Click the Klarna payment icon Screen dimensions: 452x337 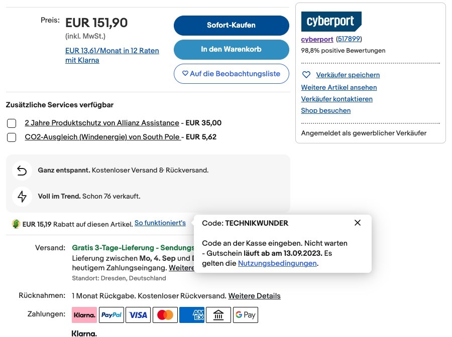84,315
